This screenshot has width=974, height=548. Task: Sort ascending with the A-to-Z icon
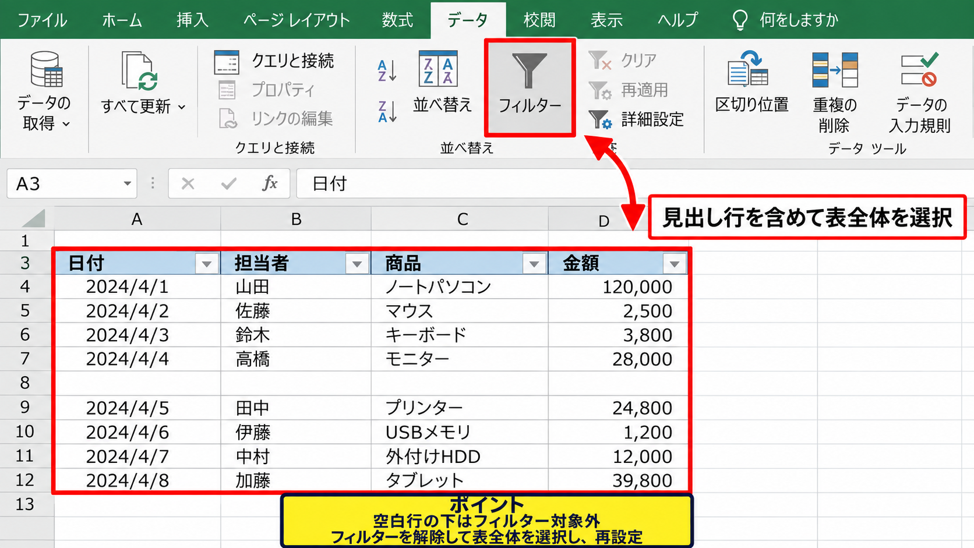(x=387, y=71)
